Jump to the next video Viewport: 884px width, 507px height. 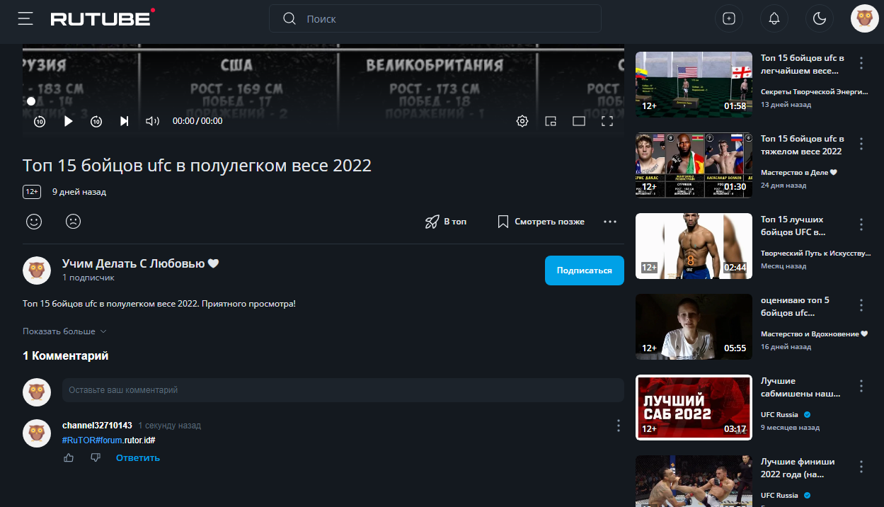[x=125, y=121]
